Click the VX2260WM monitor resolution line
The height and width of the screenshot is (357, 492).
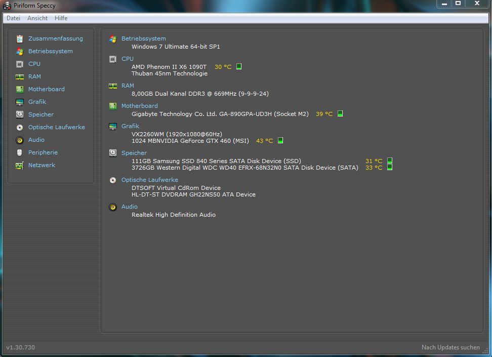pos(177,134)
